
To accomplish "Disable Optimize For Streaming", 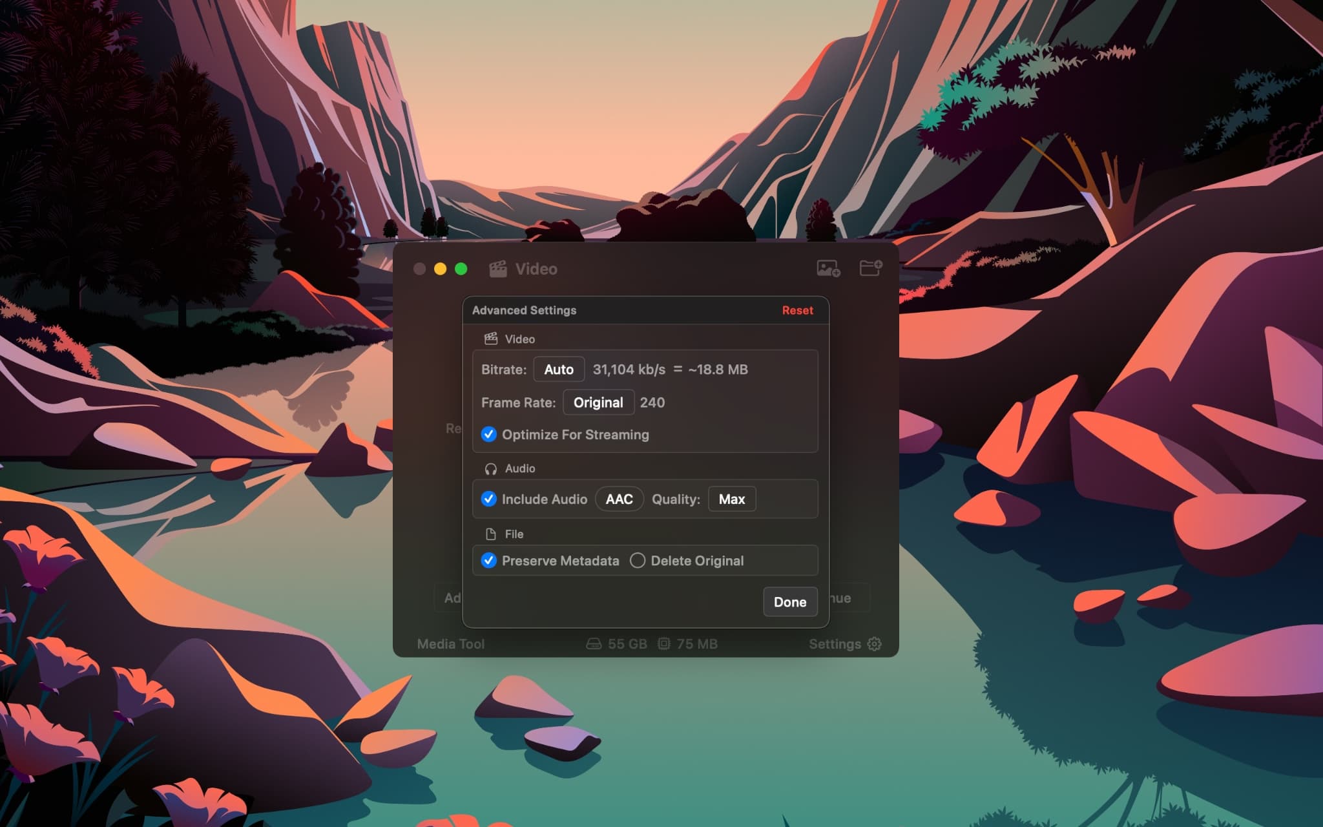I will tap(489, 434).
